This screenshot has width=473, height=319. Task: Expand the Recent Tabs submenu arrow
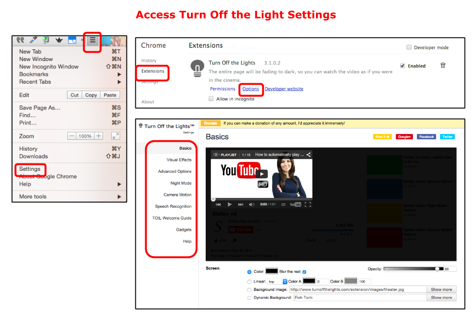click(119, 82)
